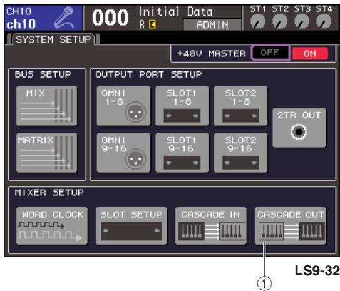Turn +48V MASTER off
This screenshot has height=291, width=340.
[270, 53]
